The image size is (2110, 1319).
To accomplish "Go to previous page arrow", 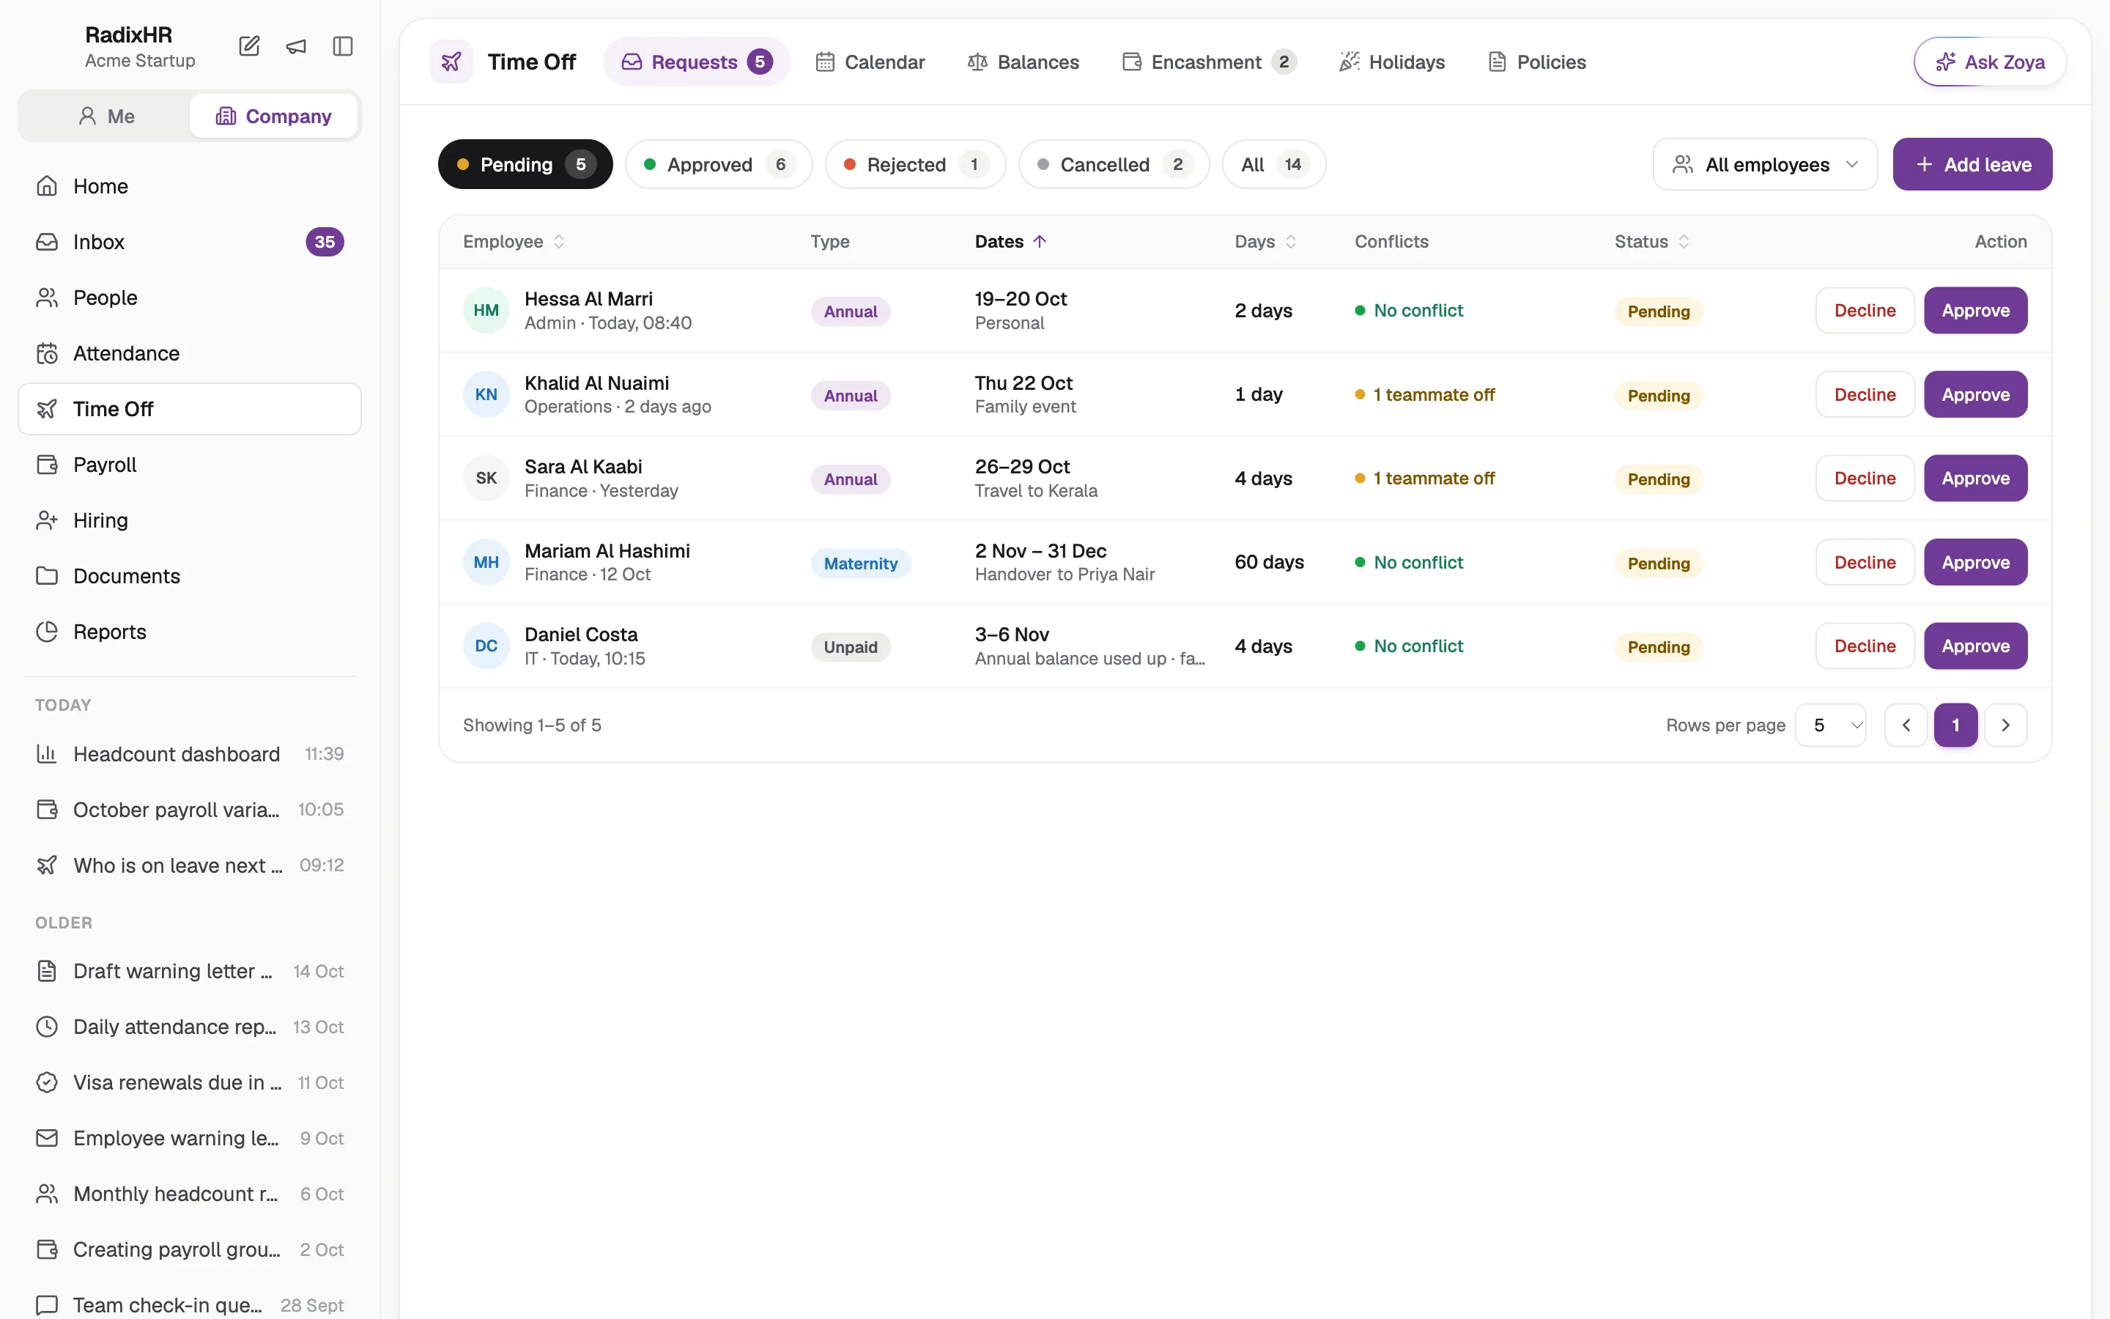I will pos(1906,725).
